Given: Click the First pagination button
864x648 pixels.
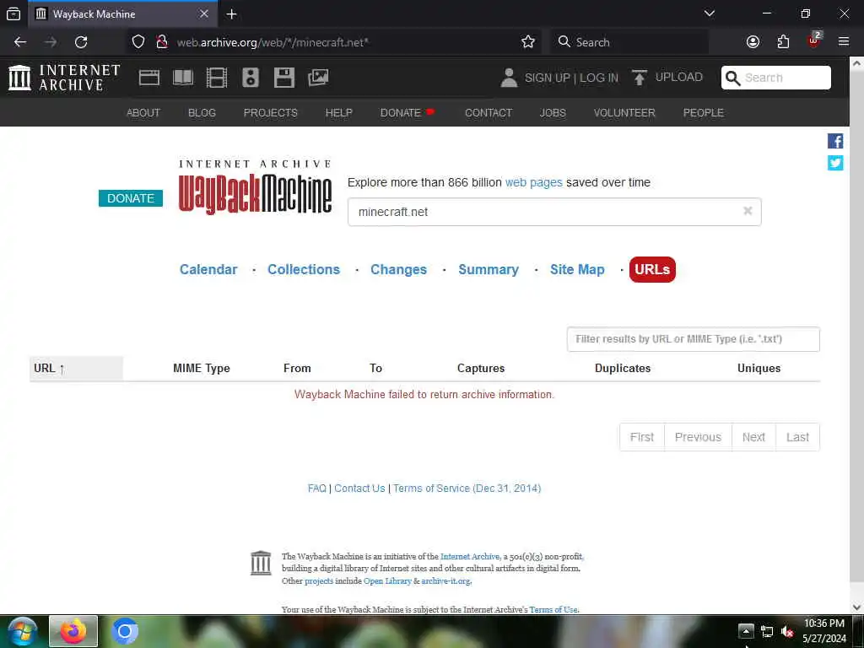Looking at the screenshot, I should click(x=642, y=437).
